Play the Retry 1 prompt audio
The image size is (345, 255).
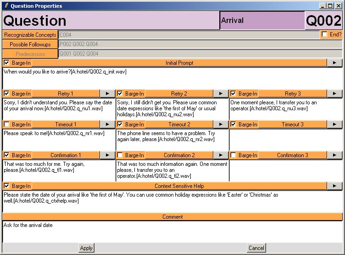pyautogui.click(x=107, y=94)
